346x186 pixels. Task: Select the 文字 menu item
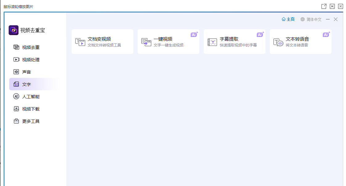[27, 84]
